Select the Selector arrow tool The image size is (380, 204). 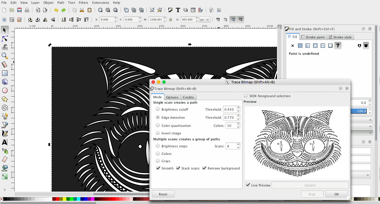point(5,30)
